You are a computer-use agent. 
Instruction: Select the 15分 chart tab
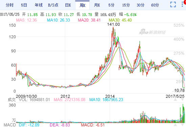(126, 5)
